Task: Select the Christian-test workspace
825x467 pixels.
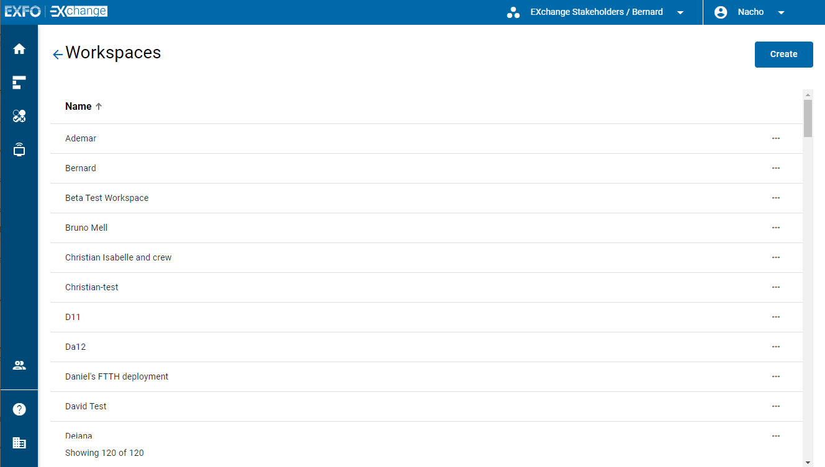Action: (91, 287)
